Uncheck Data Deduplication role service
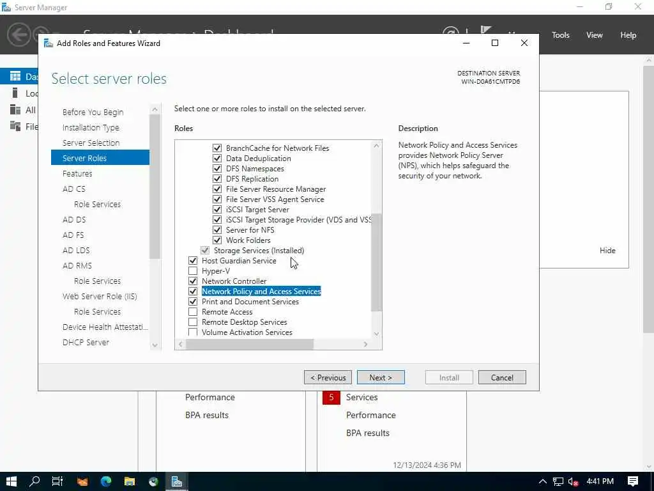654x491 pixels. 217,159
